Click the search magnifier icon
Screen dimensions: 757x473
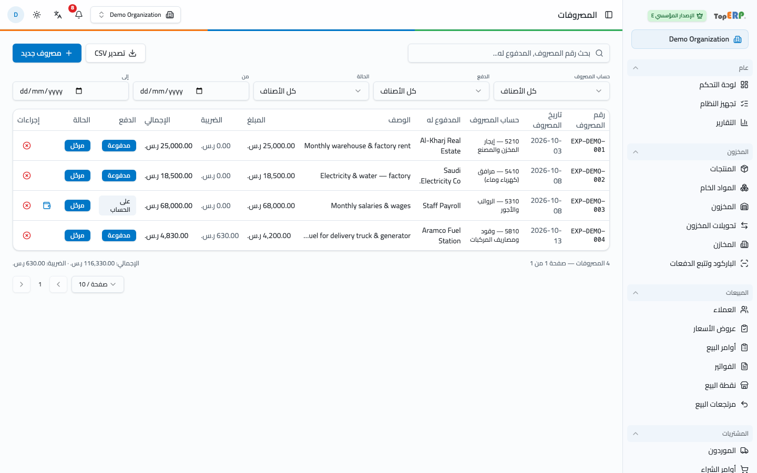click(599, 53)
